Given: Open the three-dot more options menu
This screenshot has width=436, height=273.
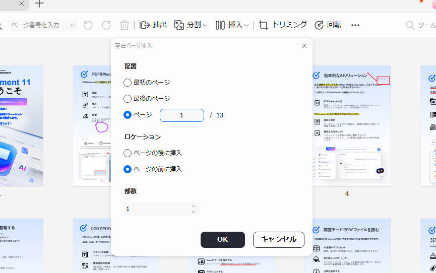Looking at the screenshot, I should coord(355,25).
